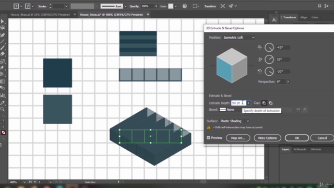This screenshot has height=188, width=334.
Task: Open the Basic brush definition dropdown
Action: click(x=125, y=6)
